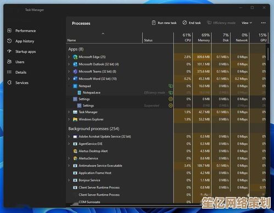Open the three-dot more options menu
Viewport: 274px width, 213px height.
pyautogui.click(x=263, y=23)
